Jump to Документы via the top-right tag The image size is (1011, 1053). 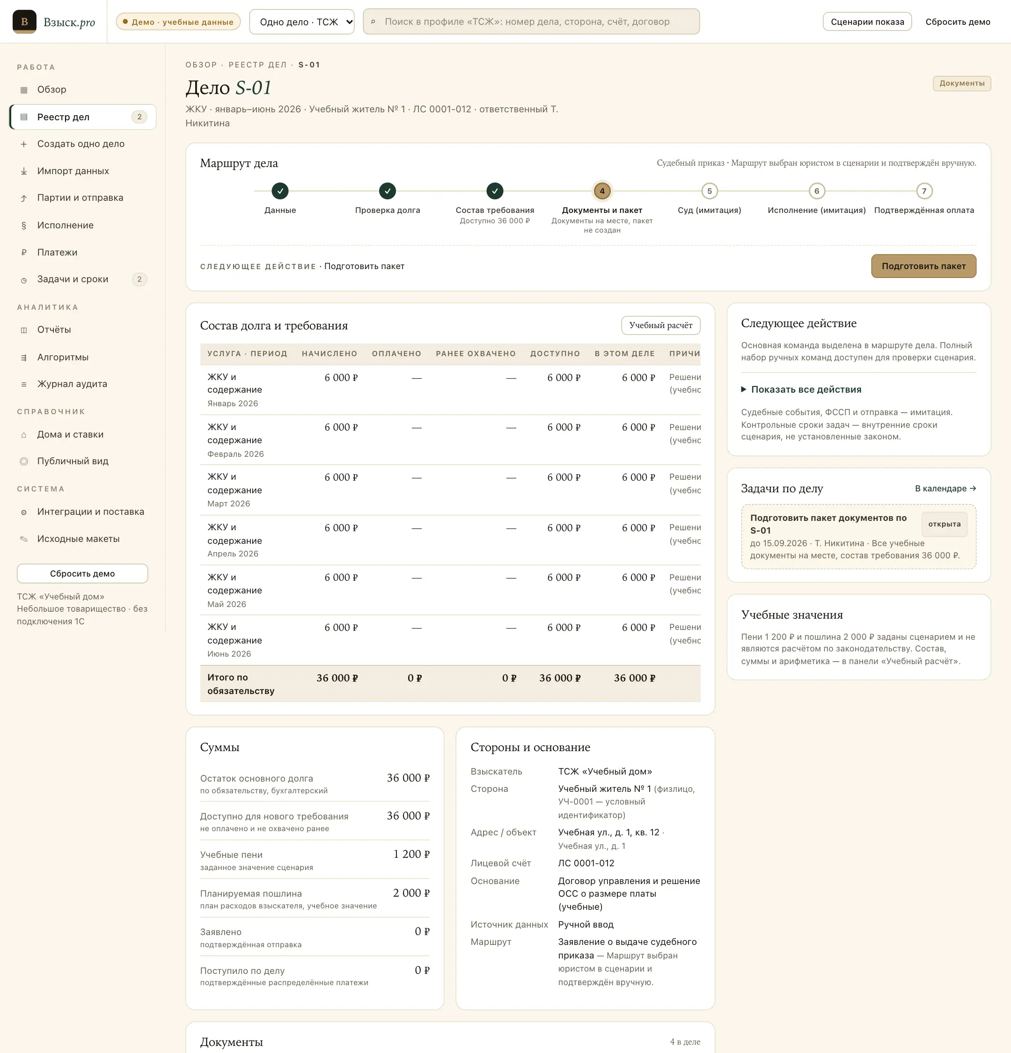pos(961,83)
